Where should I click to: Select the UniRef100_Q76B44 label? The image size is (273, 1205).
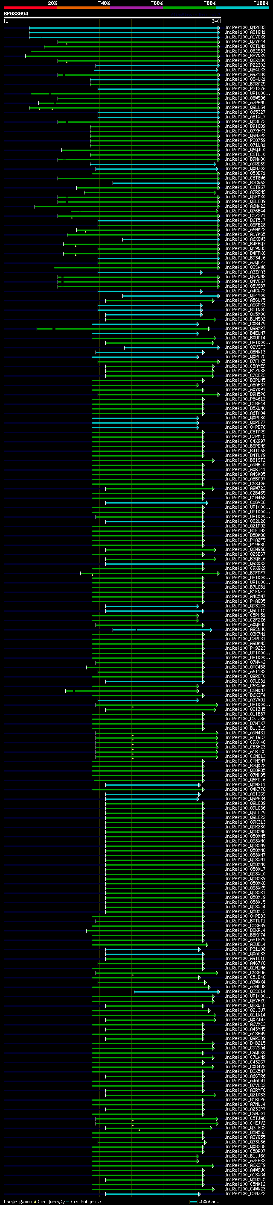244,211
